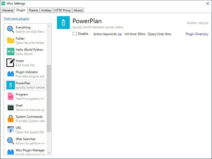
Task: Click the URL plugin browser icon
Action: (x=11, y=130)
